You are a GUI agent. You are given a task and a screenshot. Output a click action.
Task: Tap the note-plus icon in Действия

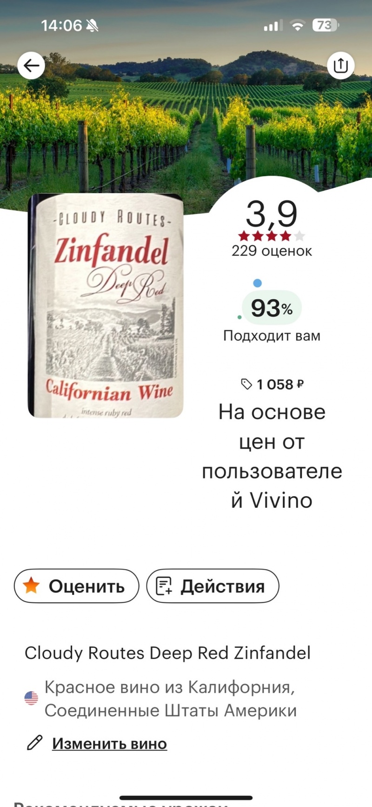164,586
